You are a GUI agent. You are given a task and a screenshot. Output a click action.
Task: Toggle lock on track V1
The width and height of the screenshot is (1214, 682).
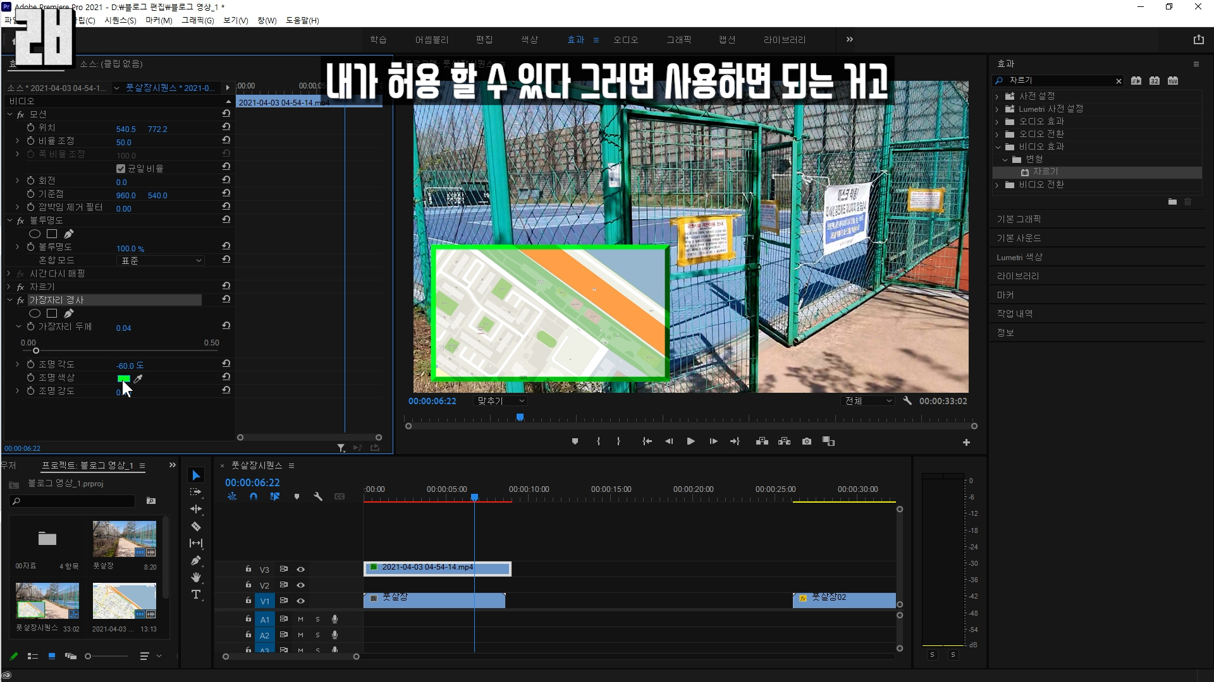(248, 601)
